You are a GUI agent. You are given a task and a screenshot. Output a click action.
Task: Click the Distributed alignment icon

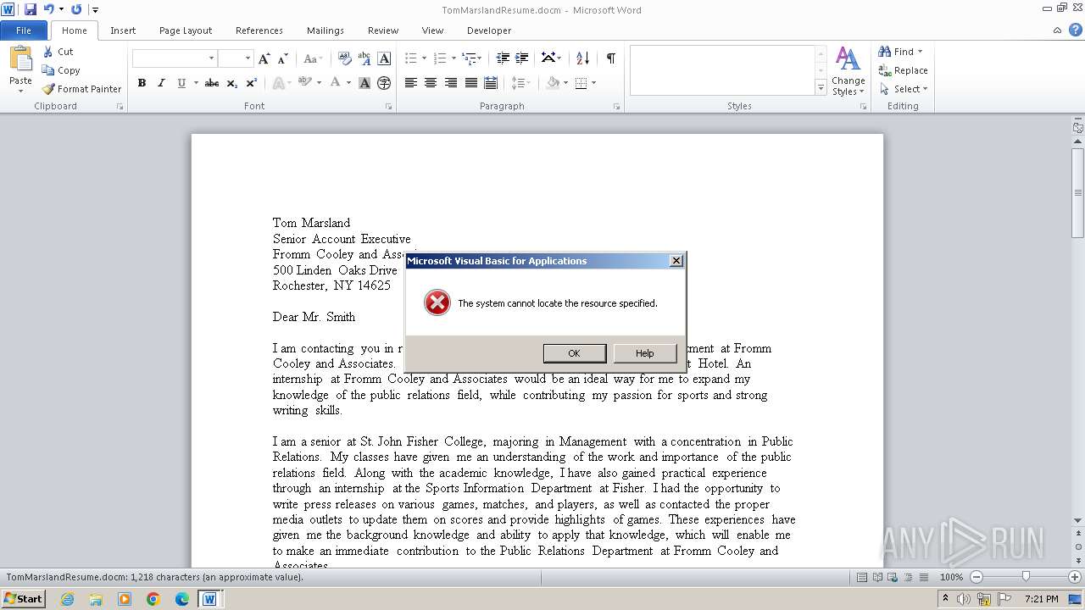pyautogui.click(x=490, y=83)
